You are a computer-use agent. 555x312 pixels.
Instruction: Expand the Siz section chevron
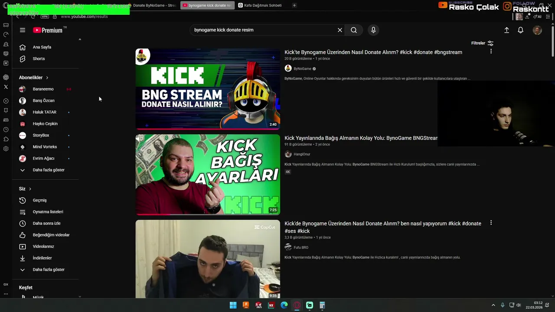pyautogui.click(x=30, y=189)
